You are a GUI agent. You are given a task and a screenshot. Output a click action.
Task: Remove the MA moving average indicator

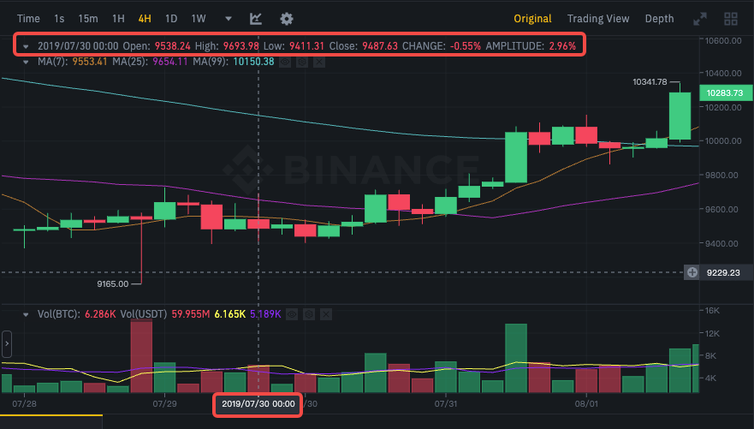click(318, 62)
